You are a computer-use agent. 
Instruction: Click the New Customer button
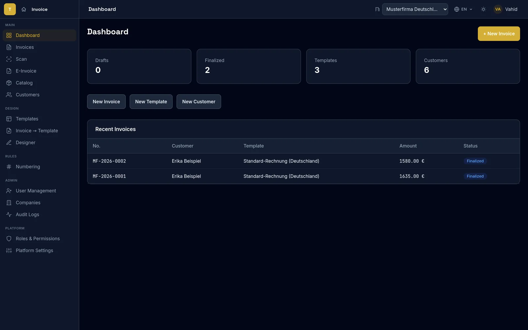[199, 102]
